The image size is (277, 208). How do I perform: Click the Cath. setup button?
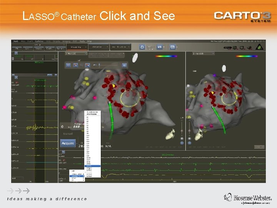pyautogui.click(x=49, y=49)
